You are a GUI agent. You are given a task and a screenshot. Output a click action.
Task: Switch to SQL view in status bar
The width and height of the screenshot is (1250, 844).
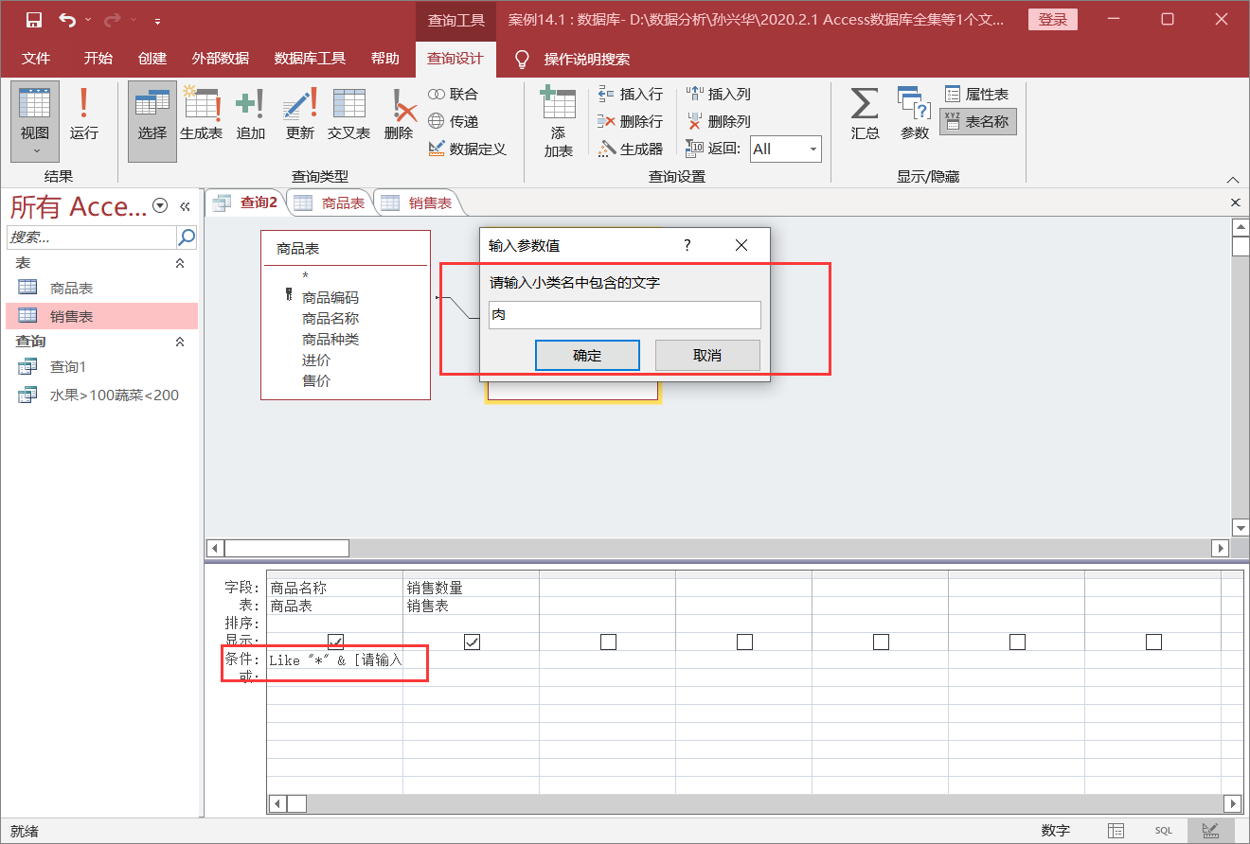[x=1163, y=830]
